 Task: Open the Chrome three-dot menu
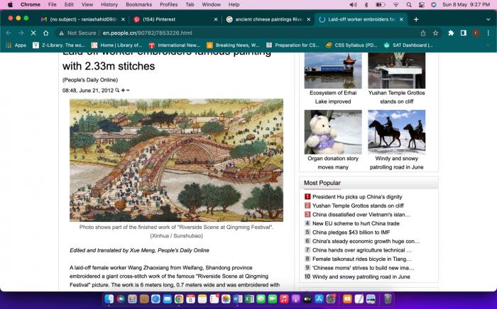point(488,33)
